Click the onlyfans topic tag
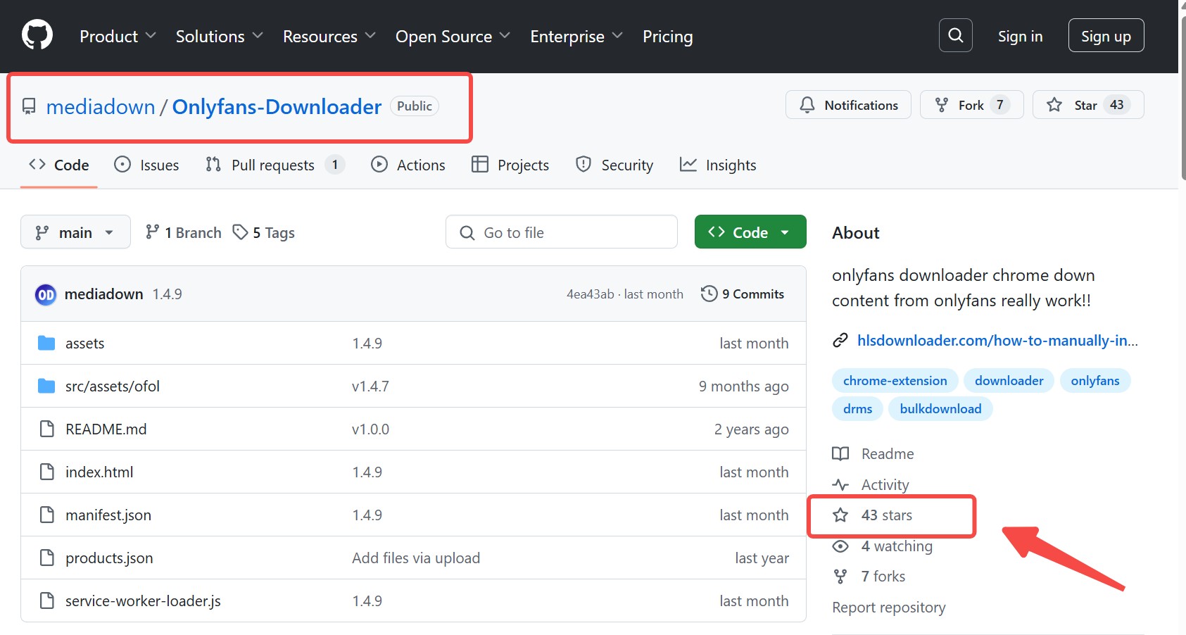Image resolution: width=1186 pixels, height=635 pixels. coord(1094,381)
